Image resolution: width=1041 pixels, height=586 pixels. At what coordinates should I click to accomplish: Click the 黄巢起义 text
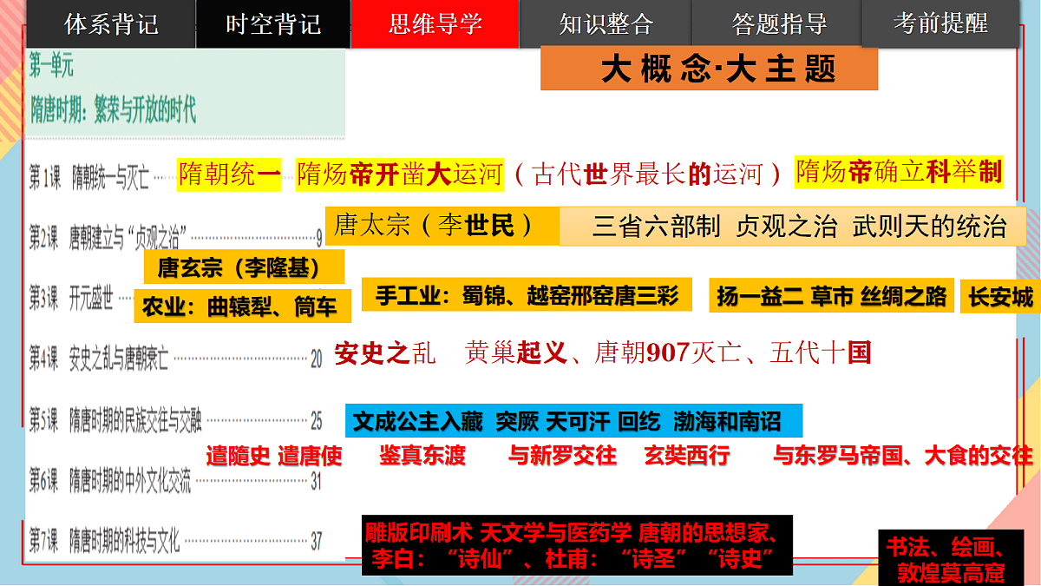(516, 352)
